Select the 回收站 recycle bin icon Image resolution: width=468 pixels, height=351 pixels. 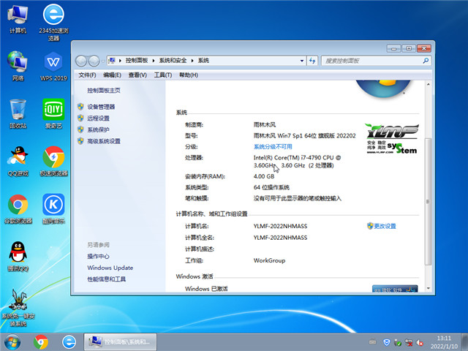(x=18, y=114)
